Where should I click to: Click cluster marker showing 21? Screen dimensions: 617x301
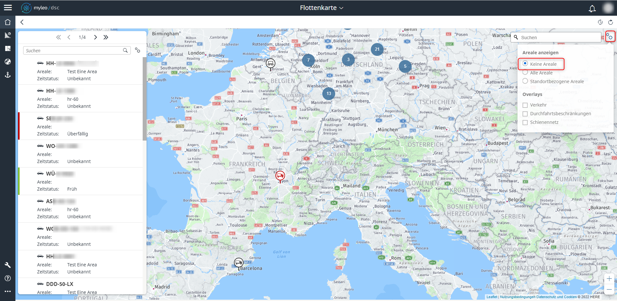pyautogui.click(x=377, y=49)
